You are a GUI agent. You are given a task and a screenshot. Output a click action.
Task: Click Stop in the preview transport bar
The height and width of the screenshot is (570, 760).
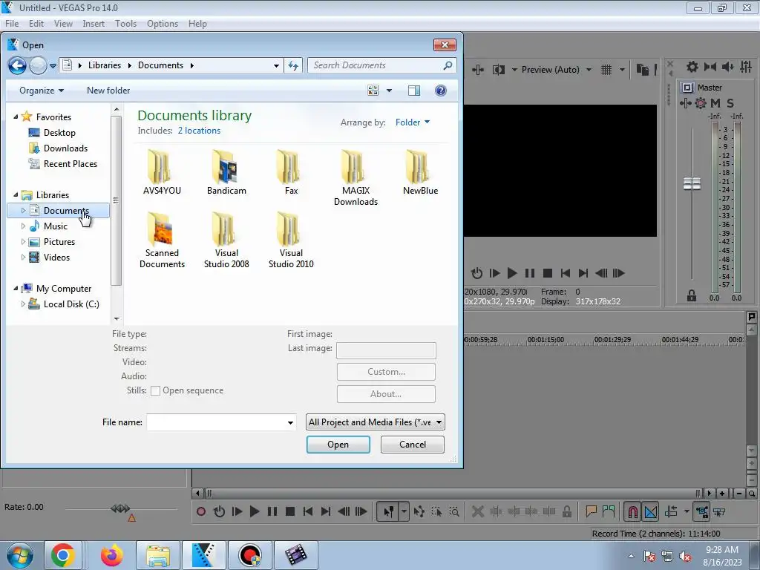548,273
